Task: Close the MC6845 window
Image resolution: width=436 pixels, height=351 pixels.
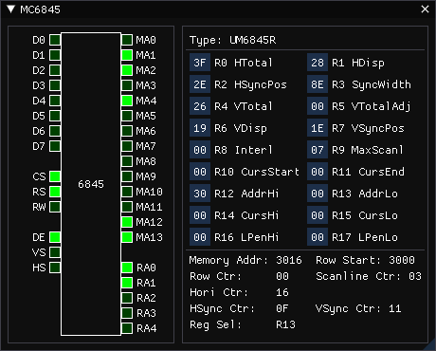Action: pyautogui.click(x=425, y=9)
